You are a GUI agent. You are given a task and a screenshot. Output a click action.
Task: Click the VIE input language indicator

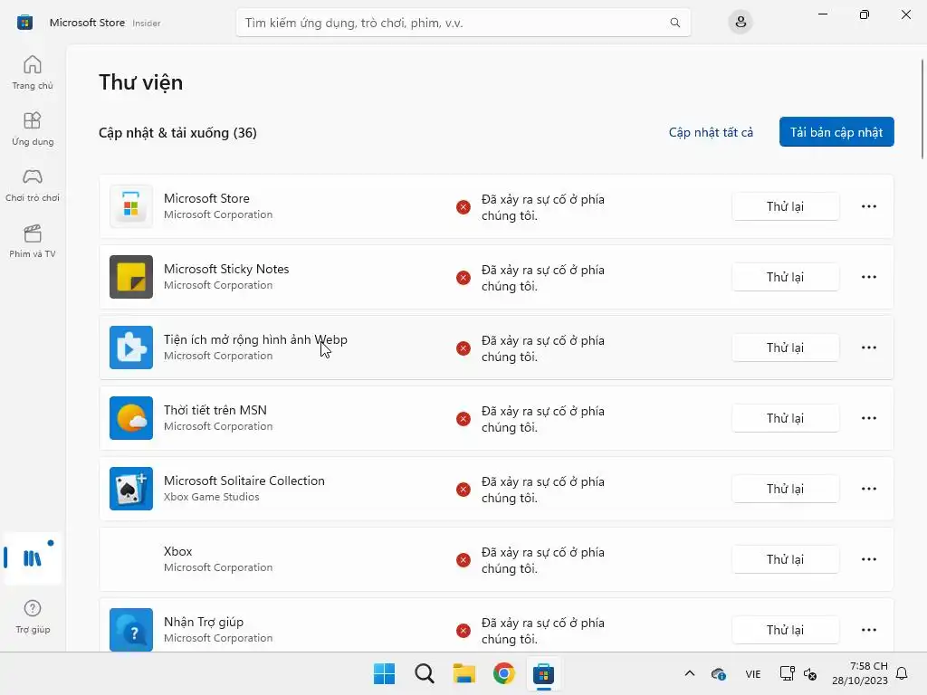[x=752, y=673]
